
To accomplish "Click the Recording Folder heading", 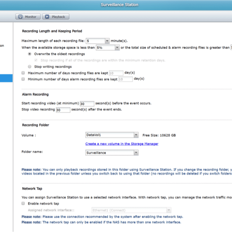I will pyautogui.click(x=36, y=125).
